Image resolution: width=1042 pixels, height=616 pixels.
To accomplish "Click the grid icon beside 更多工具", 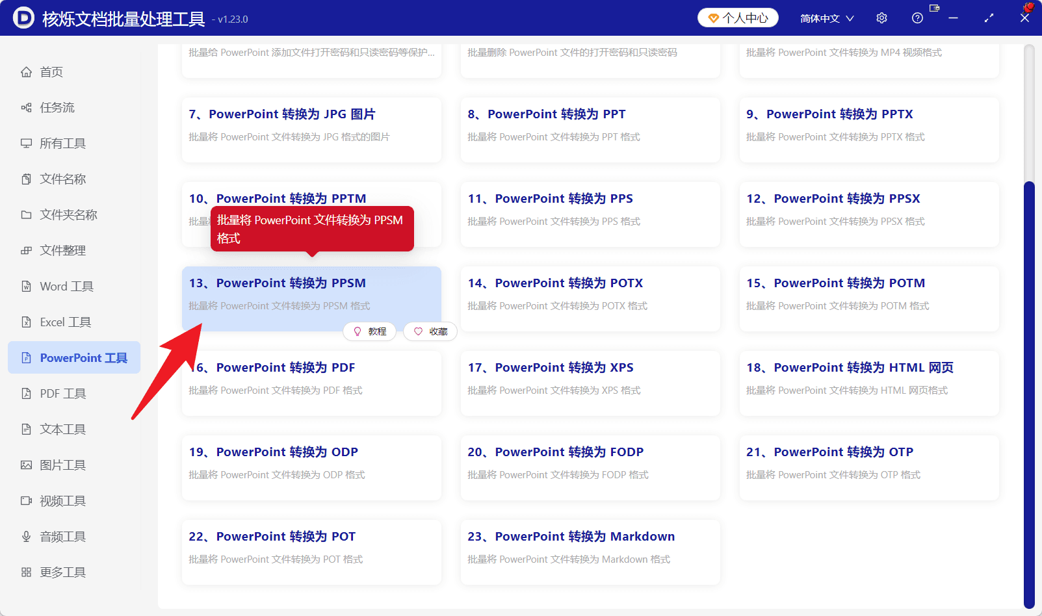I will (26, 572).
